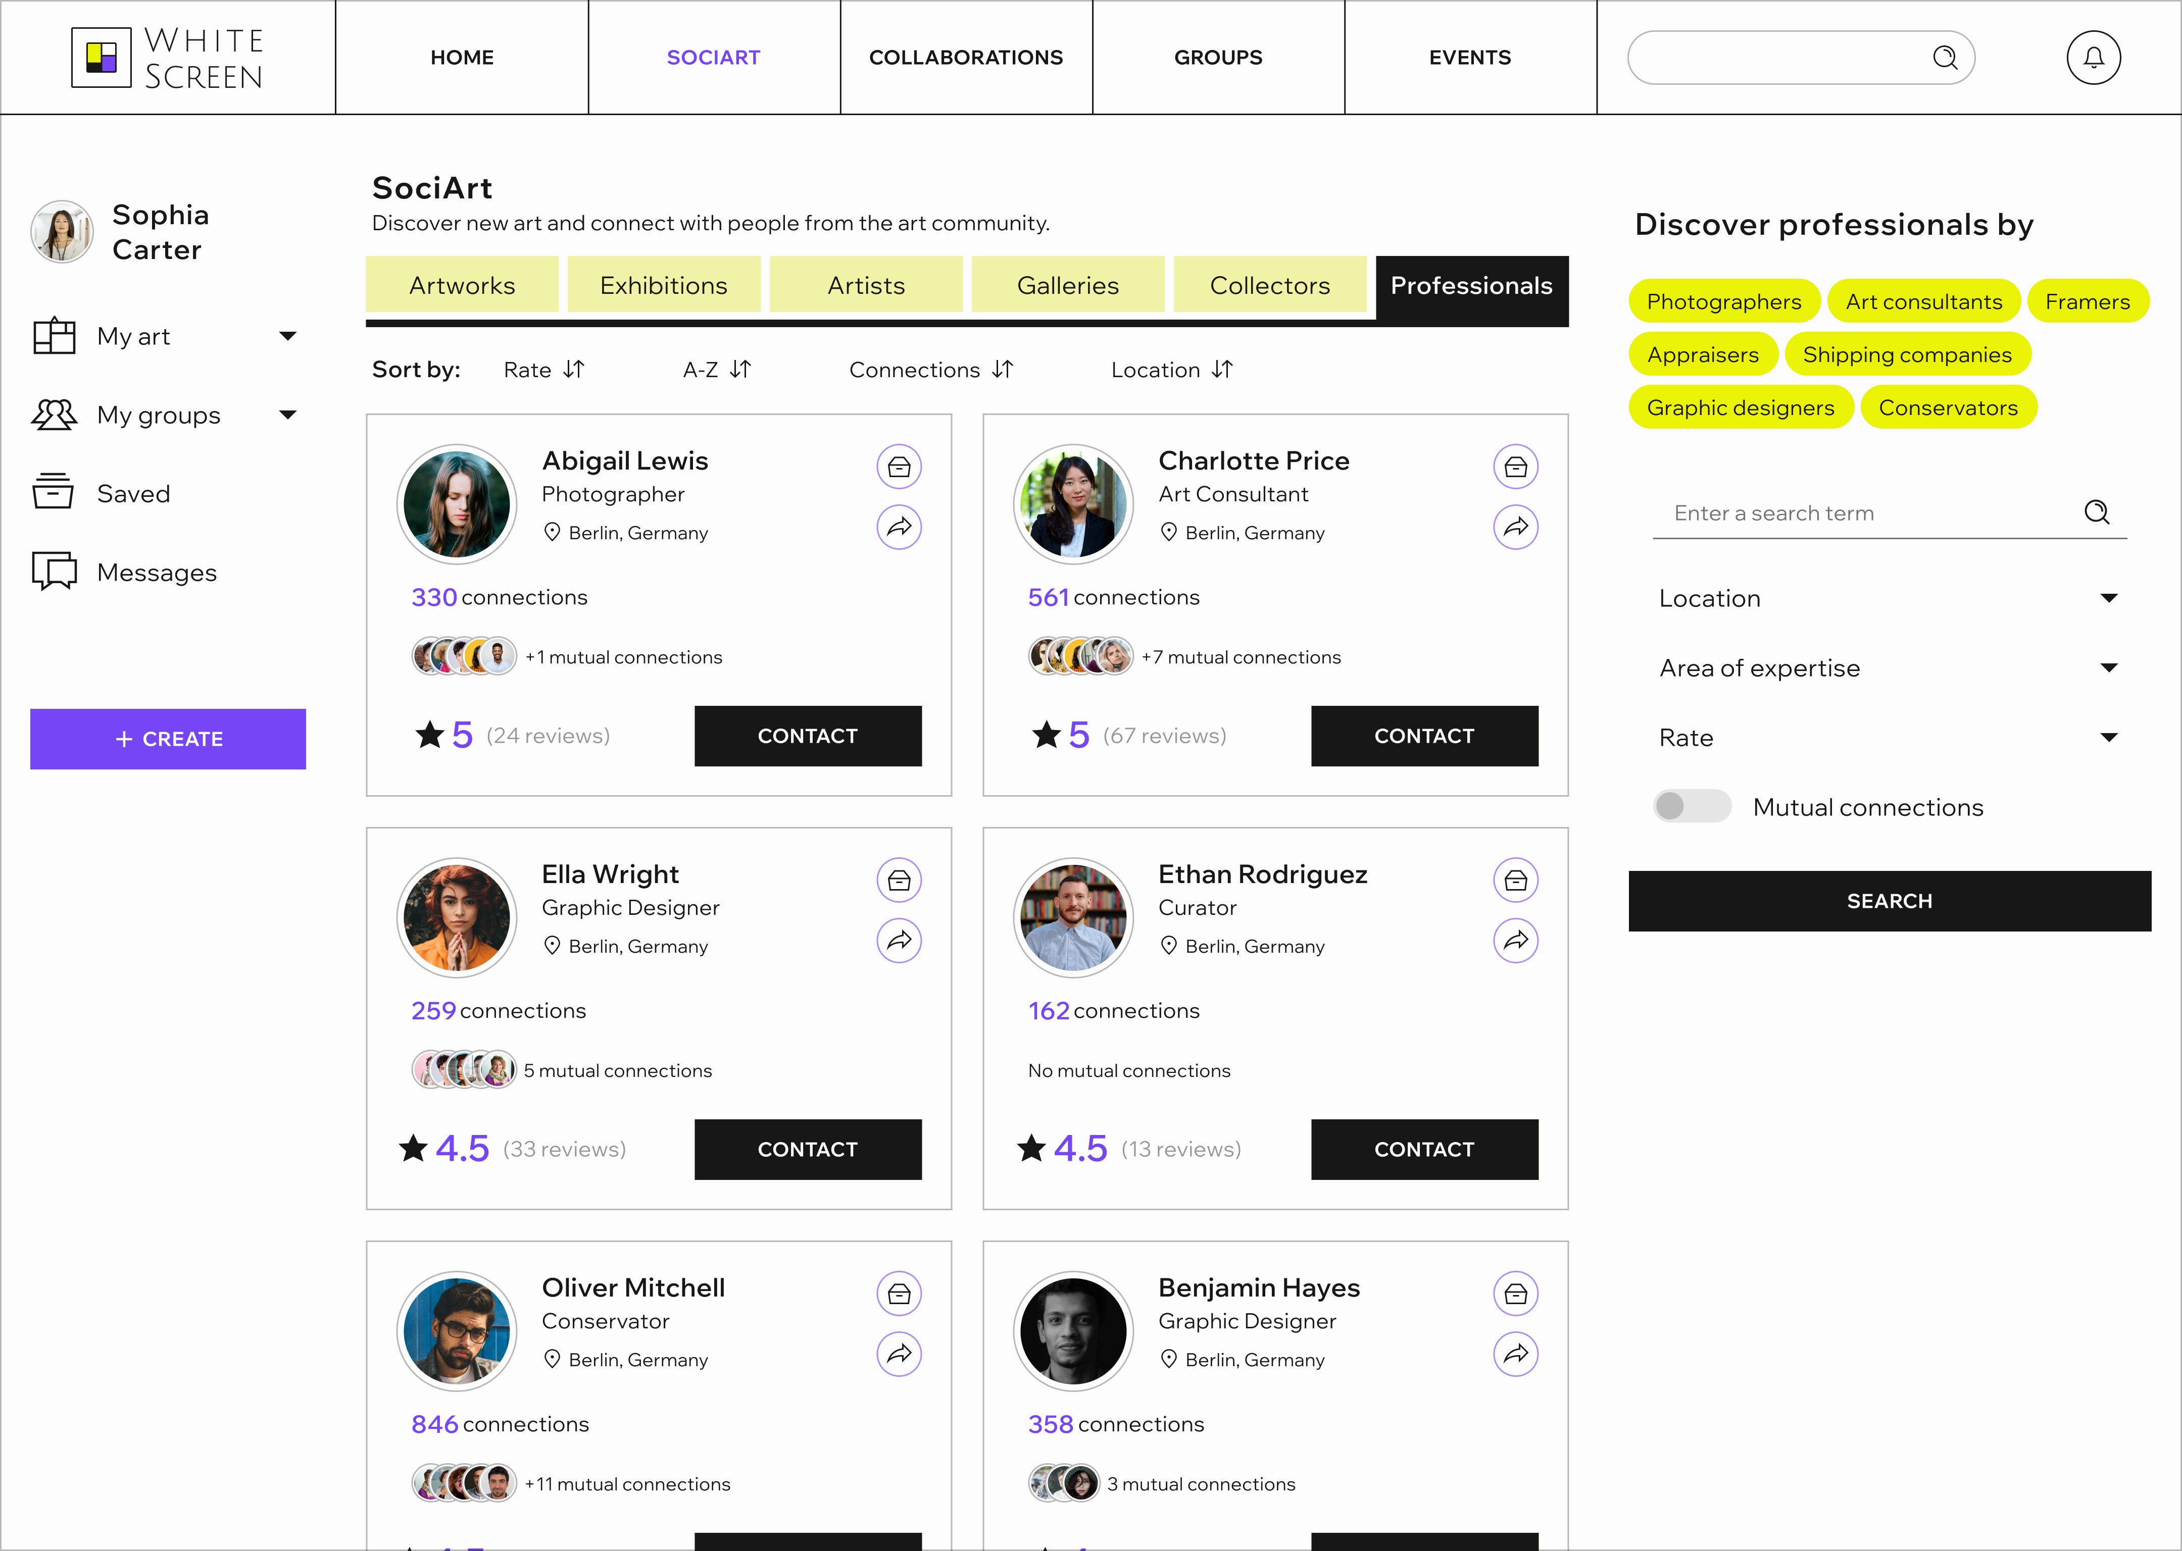Toggle the Rate sort order arrows
The height and width of the screenshot is (1551, 2182).
[x=573, y=370]
